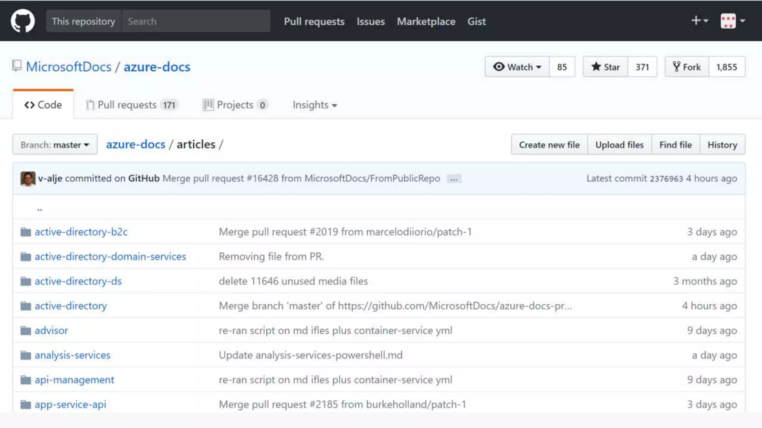Click the advisor folder icon
This screenshot has height=428, width=762.
click(x=26, y=331)
